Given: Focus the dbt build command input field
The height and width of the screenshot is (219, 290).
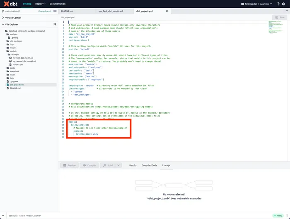Looking at the screenshot, I should (139, 216).
